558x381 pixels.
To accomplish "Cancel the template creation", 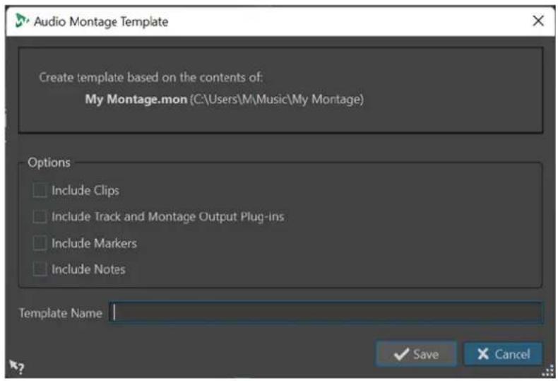I will pos(503,354).
